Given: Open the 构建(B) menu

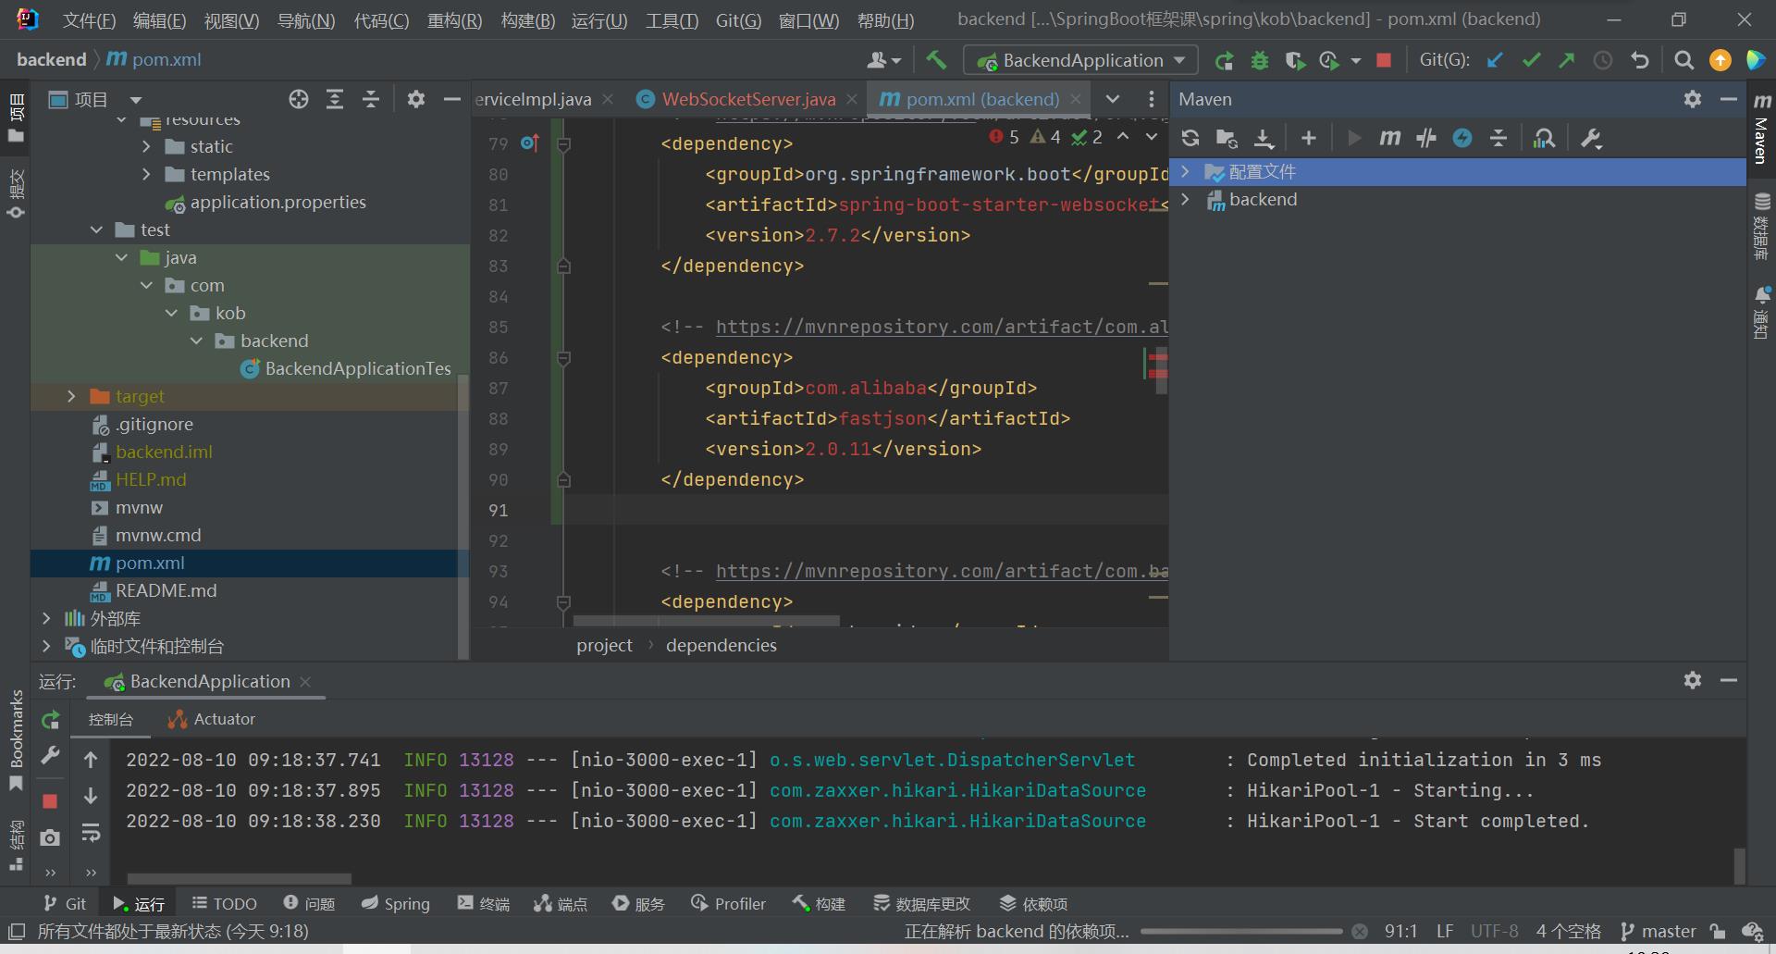Looking at the screenshot, I should pyautogui.click(x=527, y=19).
